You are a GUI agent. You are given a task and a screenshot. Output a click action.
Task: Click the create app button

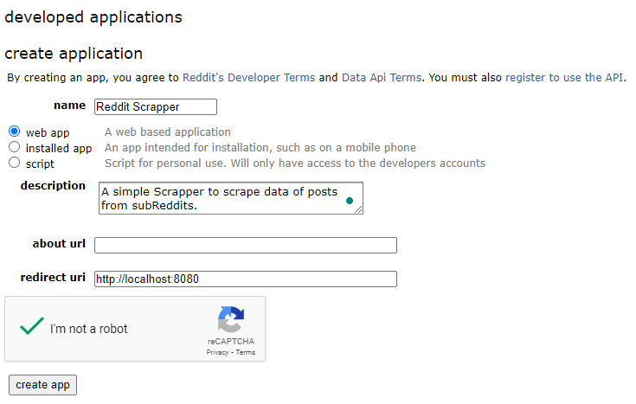(x=42, y=385)
